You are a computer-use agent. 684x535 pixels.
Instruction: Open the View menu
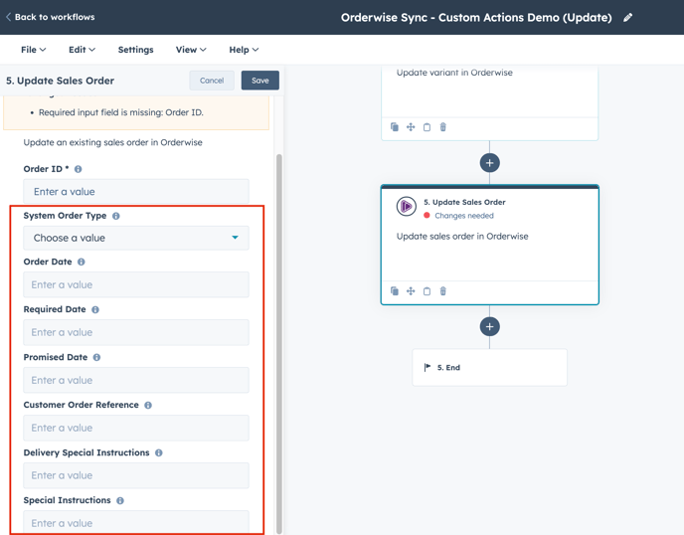point(191,50)
